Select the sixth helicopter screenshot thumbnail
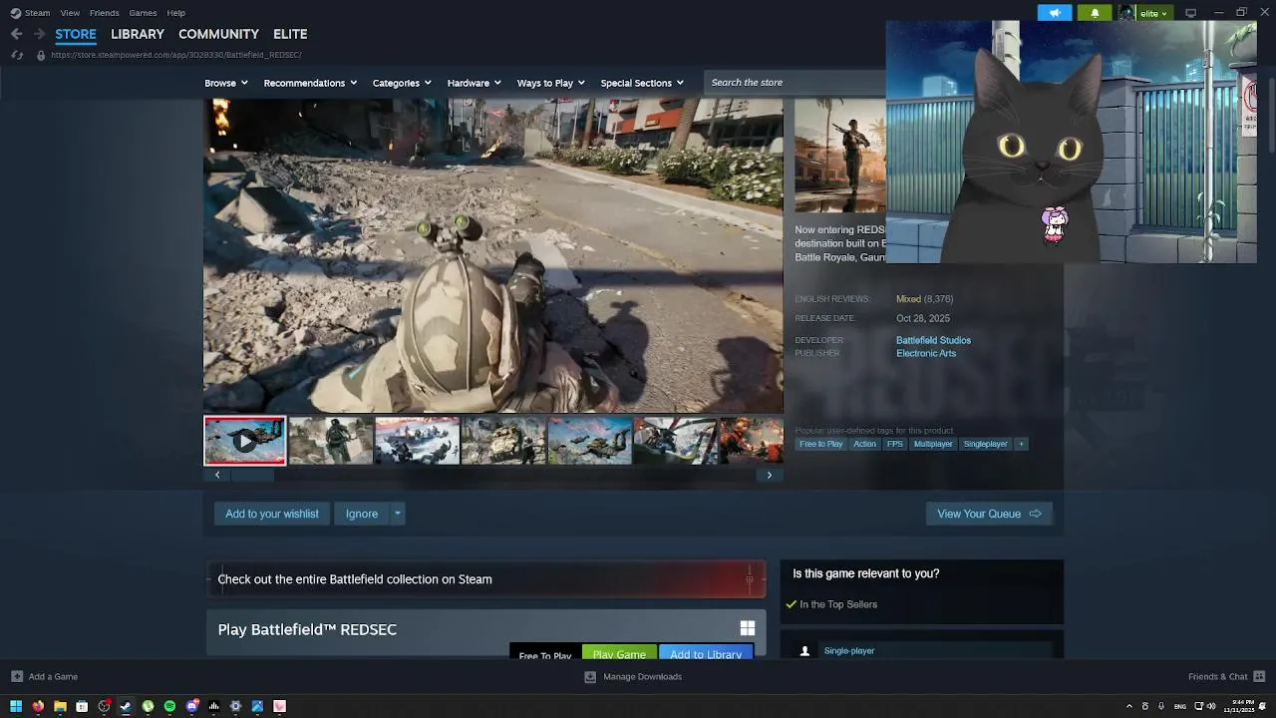The height and width of the screenshot is (718, 1276). coord(675,441)
